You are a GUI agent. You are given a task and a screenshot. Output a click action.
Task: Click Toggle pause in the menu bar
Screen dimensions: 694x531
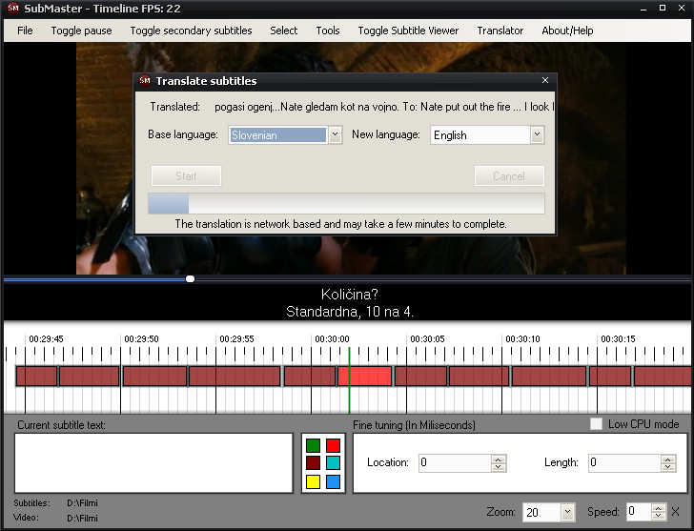click(81, 31)
